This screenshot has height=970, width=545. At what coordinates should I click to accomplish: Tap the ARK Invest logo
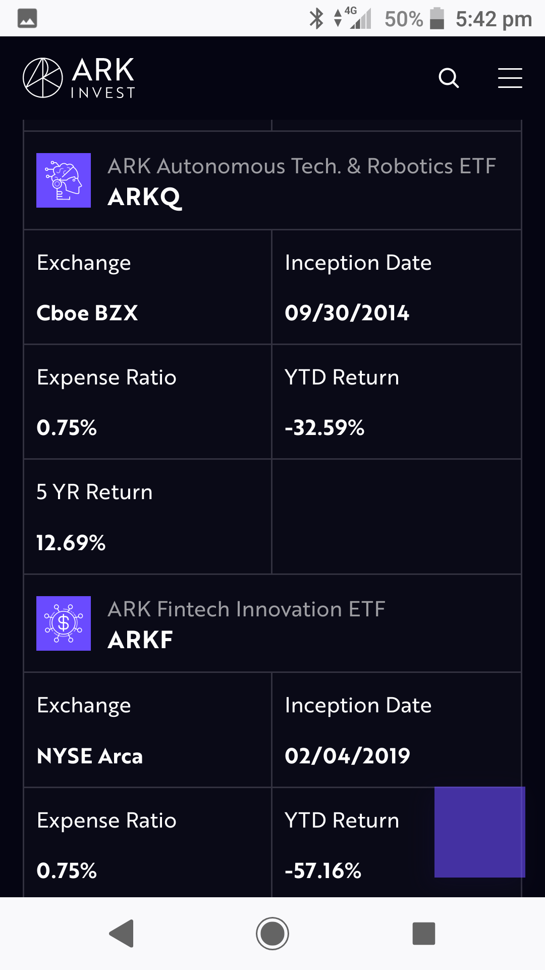click(x=79, y=78)
